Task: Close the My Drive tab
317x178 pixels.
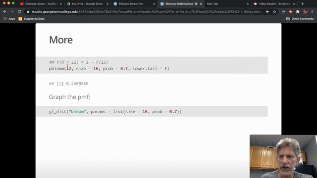Action: pyautogui.click(x=107, y=4)
